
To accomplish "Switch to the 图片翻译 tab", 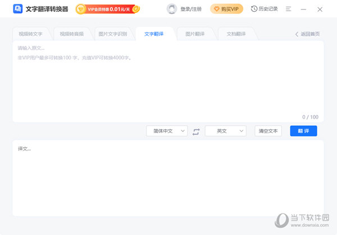I will [195, 34].
